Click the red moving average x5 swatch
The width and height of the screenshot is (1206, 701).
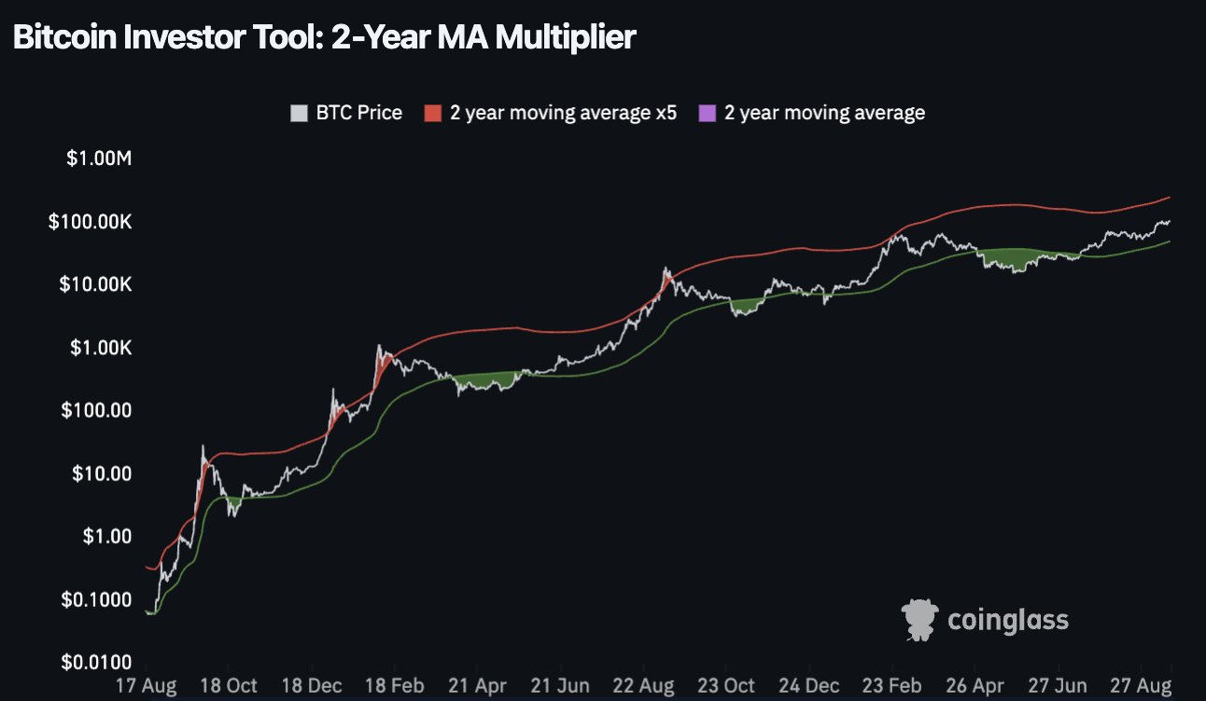(432, 114)
